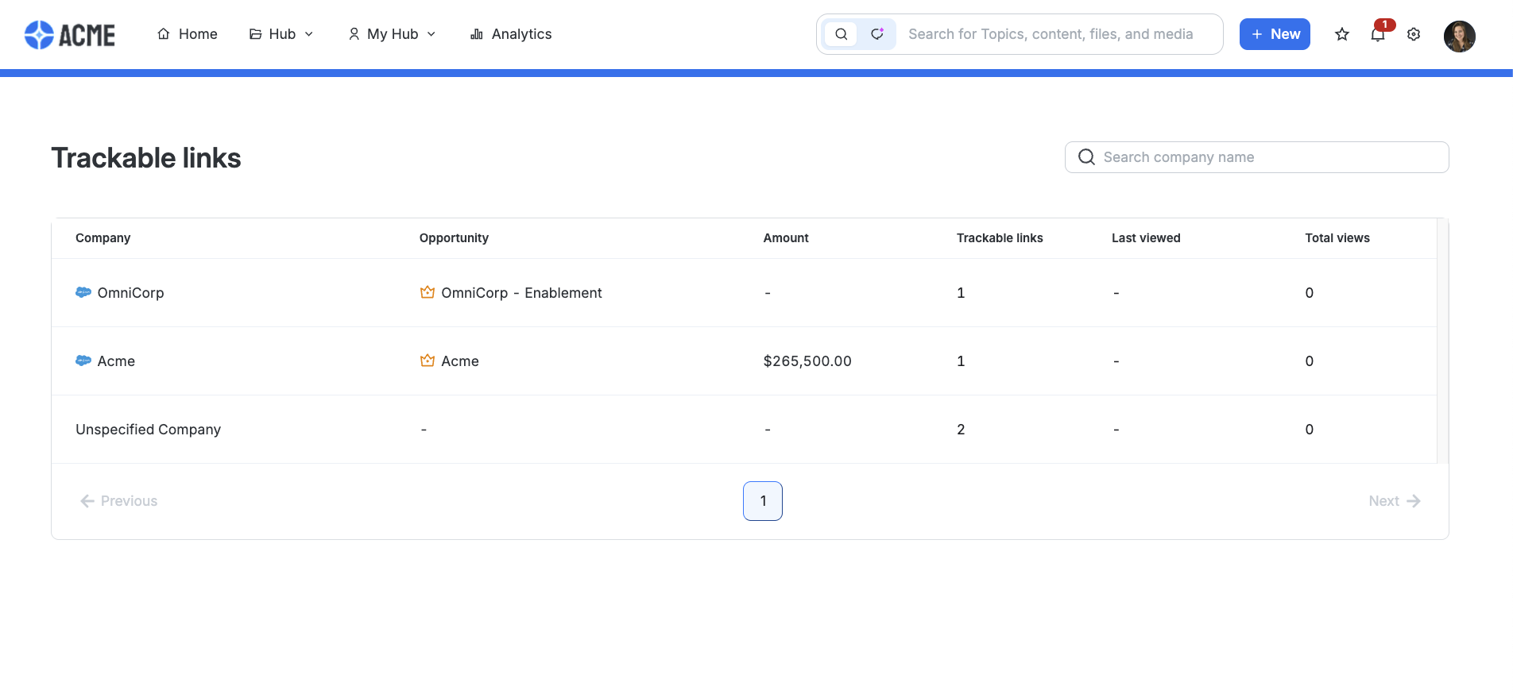Image resolution: width=1513 pixels, height=698 pixels.
Task: Click the table's vertical scrollbar
Action: tap(1443, 341)
